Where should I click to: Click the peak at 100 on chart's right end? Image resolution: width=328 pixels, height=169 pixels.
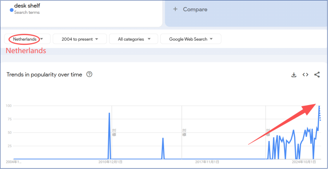(x=319, y=106)
